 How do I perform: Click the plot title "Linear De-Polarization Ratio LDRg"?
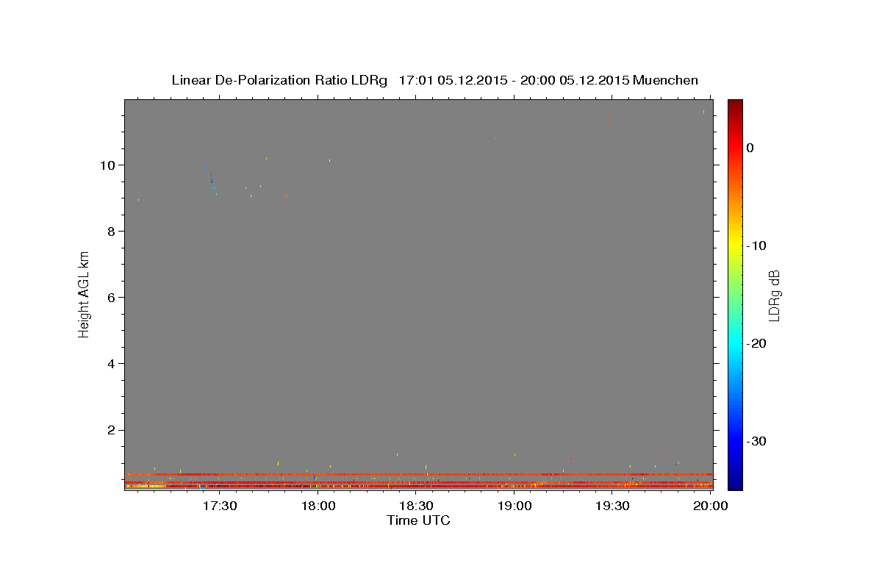279,80
